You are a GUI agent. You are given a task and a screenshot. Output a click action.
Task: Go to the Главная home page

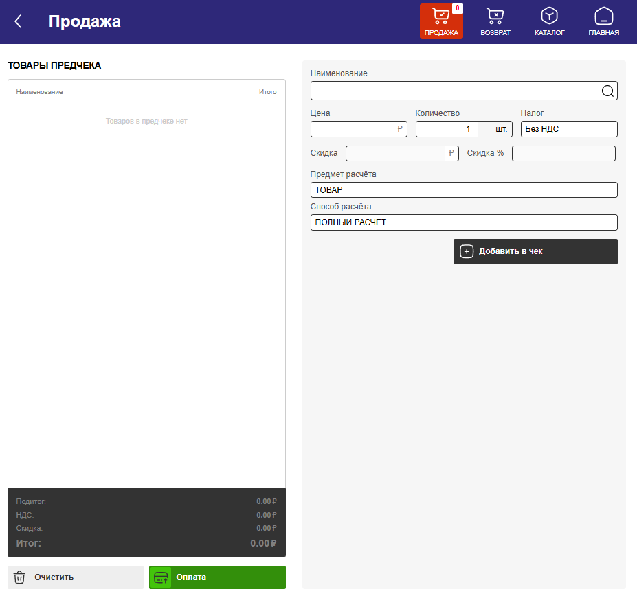pyautogui.click(x=603, y=21)
